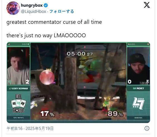The height and width of the screenshot is (137, 157).
Task: Open the @LiquidHbox handle link
Action: click(x=33, y=11)
